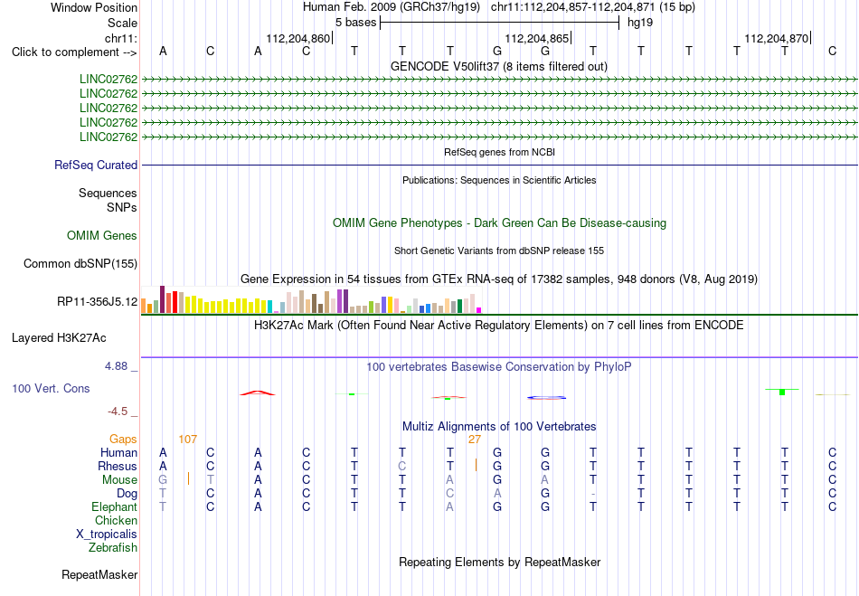The width and height of the screenshot is (859, 596).
Task: Click the H3K27Ac Mark ENCODE track title
Action: [498, 326]
